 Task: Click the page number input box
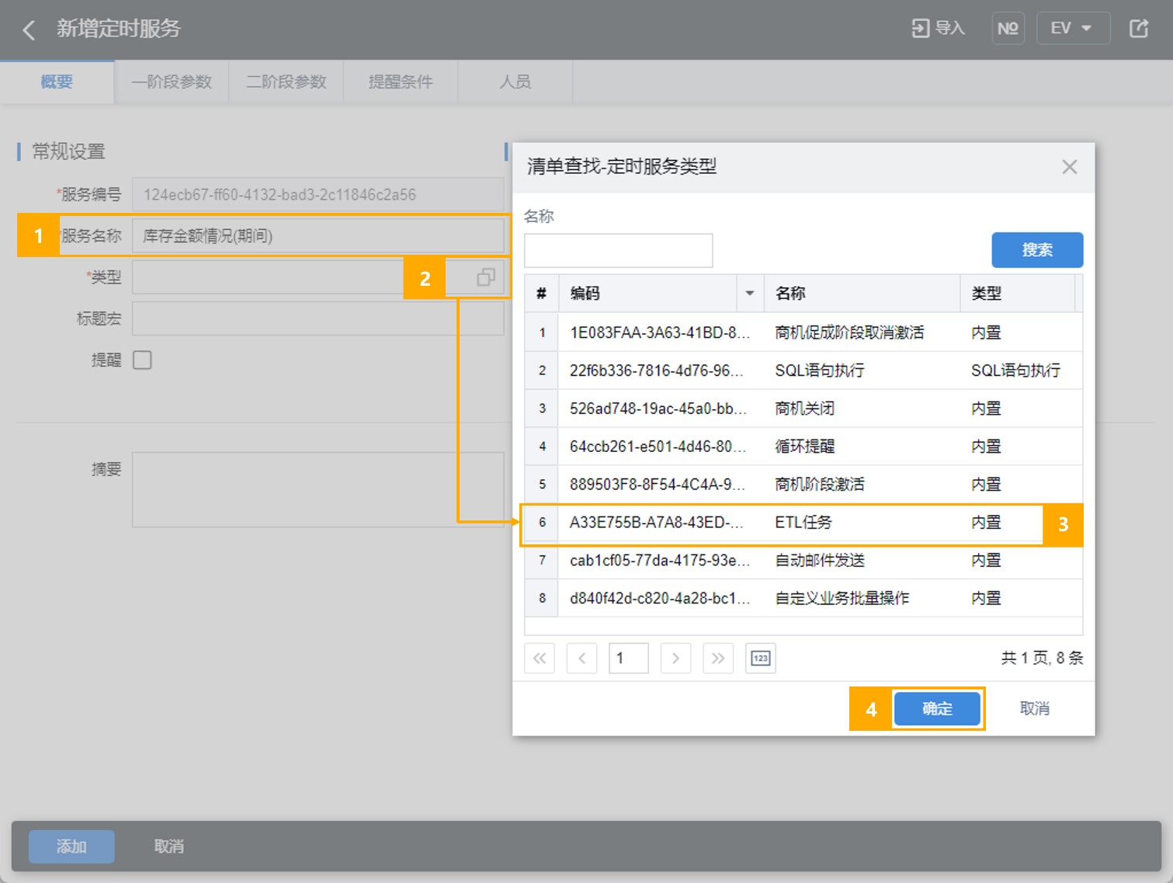[629, 659]
